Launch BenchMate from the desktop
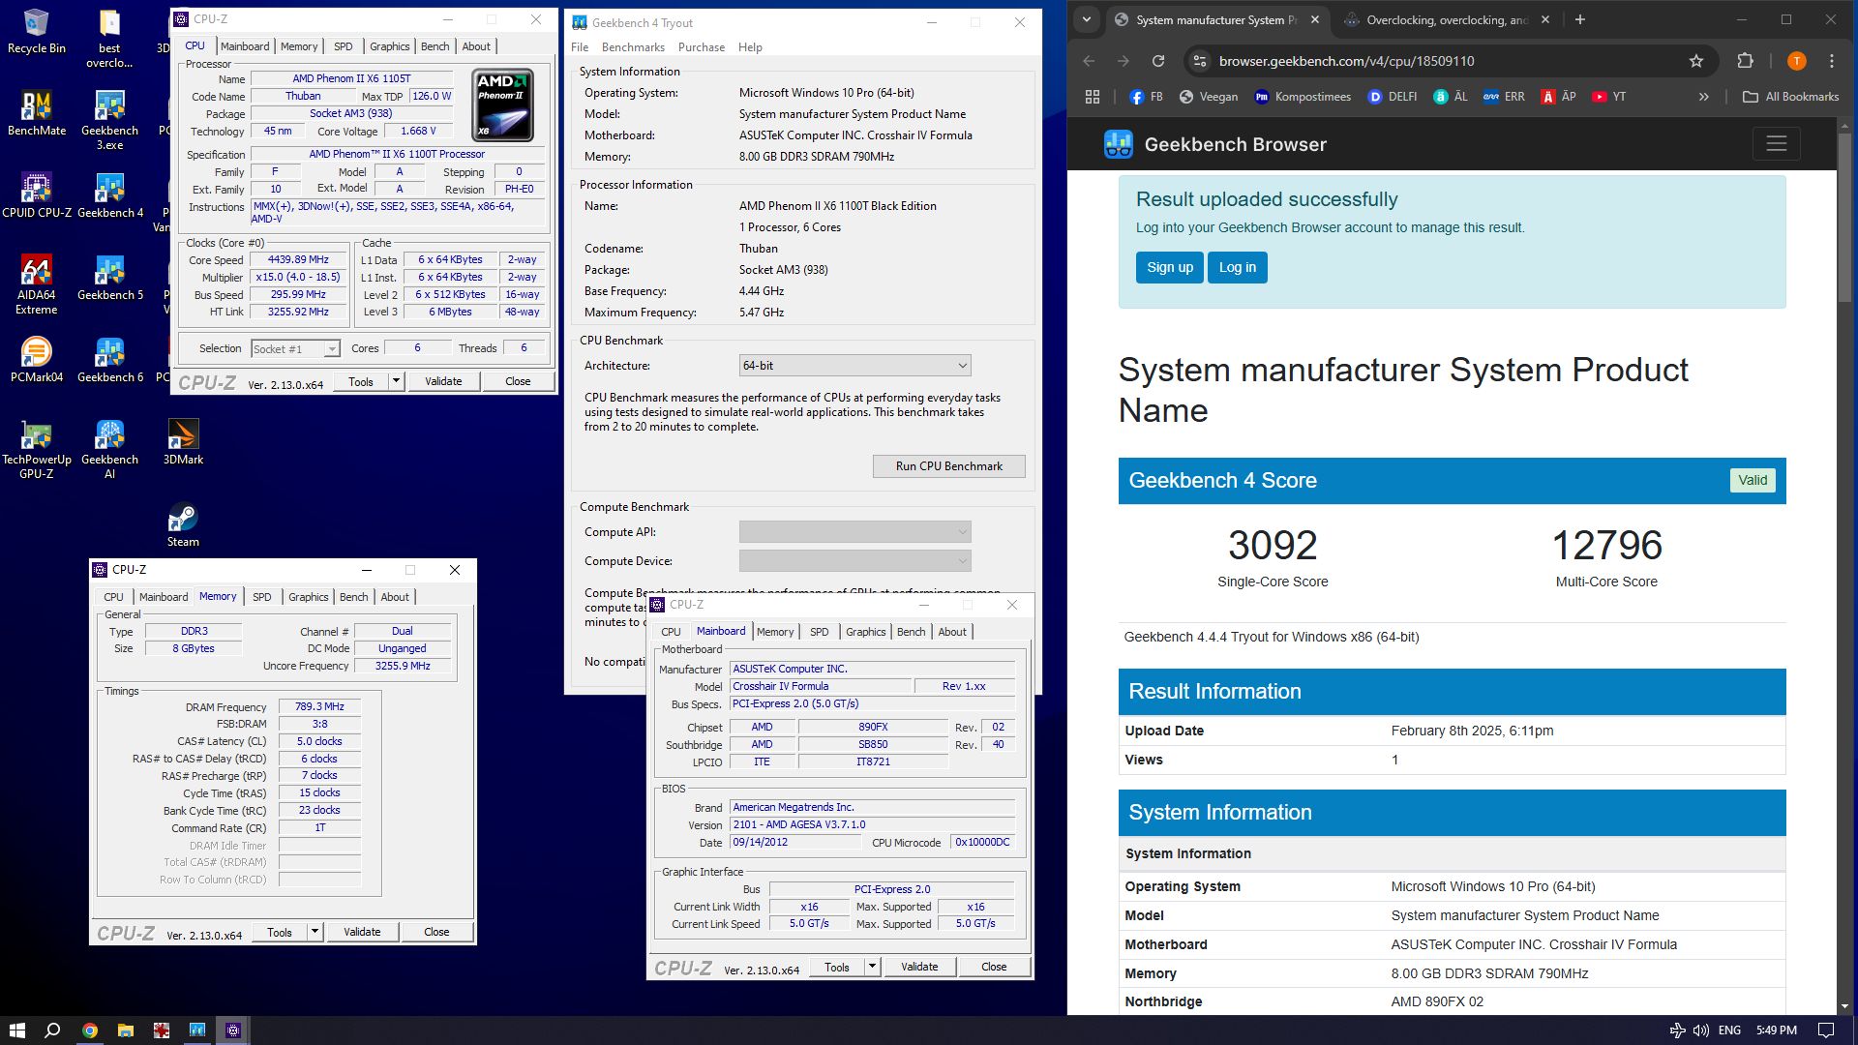1858x1045 pixels. pyautogui.click(x=36, y=113)
